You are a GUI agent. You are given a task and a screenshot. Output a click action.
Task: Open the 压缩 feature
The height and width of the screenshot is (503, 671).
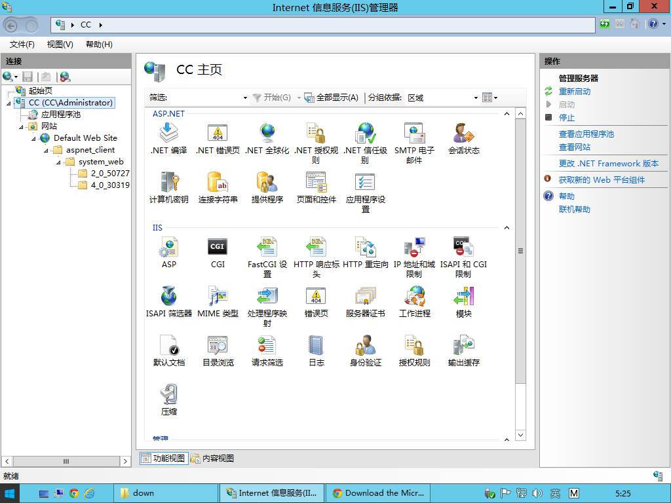pos(168,400)
